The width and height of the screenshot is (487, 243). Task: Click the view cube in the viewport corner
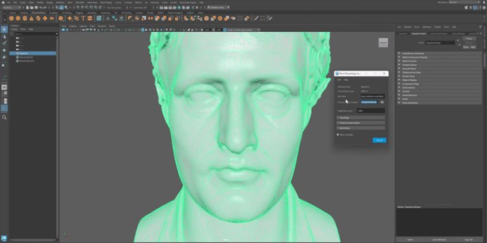click(383, 42)
